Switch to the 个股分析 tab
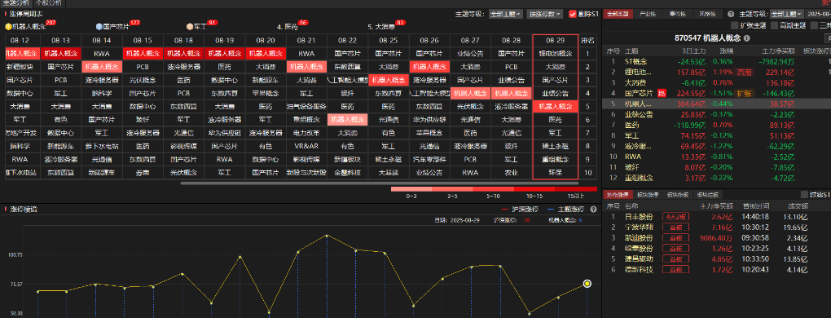 click(x=48, y=2)
